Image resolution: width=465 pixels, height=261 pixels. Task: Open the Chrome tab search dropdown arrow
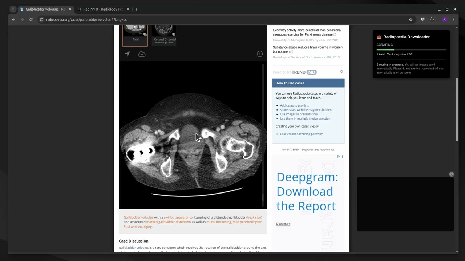[13, 9]
